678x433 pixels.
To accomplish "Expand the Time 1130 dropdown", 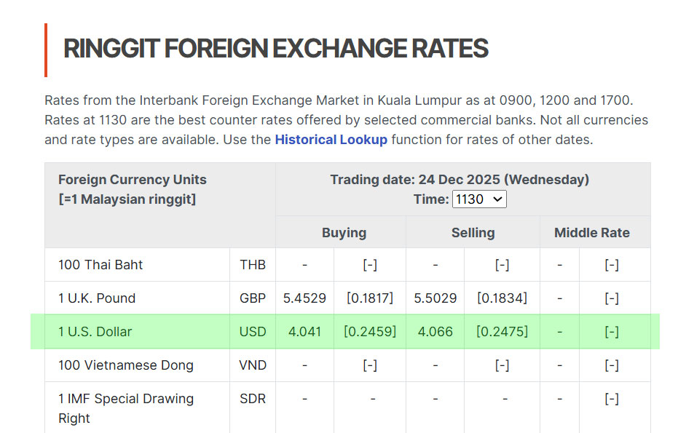I will pos(479,199).
